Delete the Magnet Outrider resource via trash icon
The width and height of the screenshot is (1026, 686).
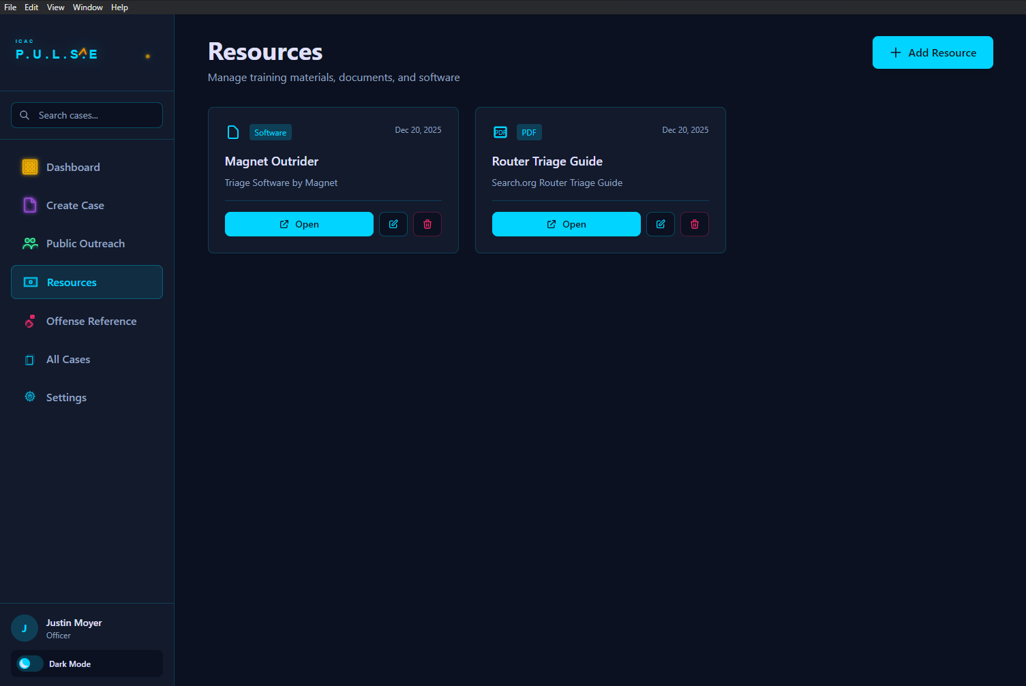pyautogui.click(x=427, y=224)
